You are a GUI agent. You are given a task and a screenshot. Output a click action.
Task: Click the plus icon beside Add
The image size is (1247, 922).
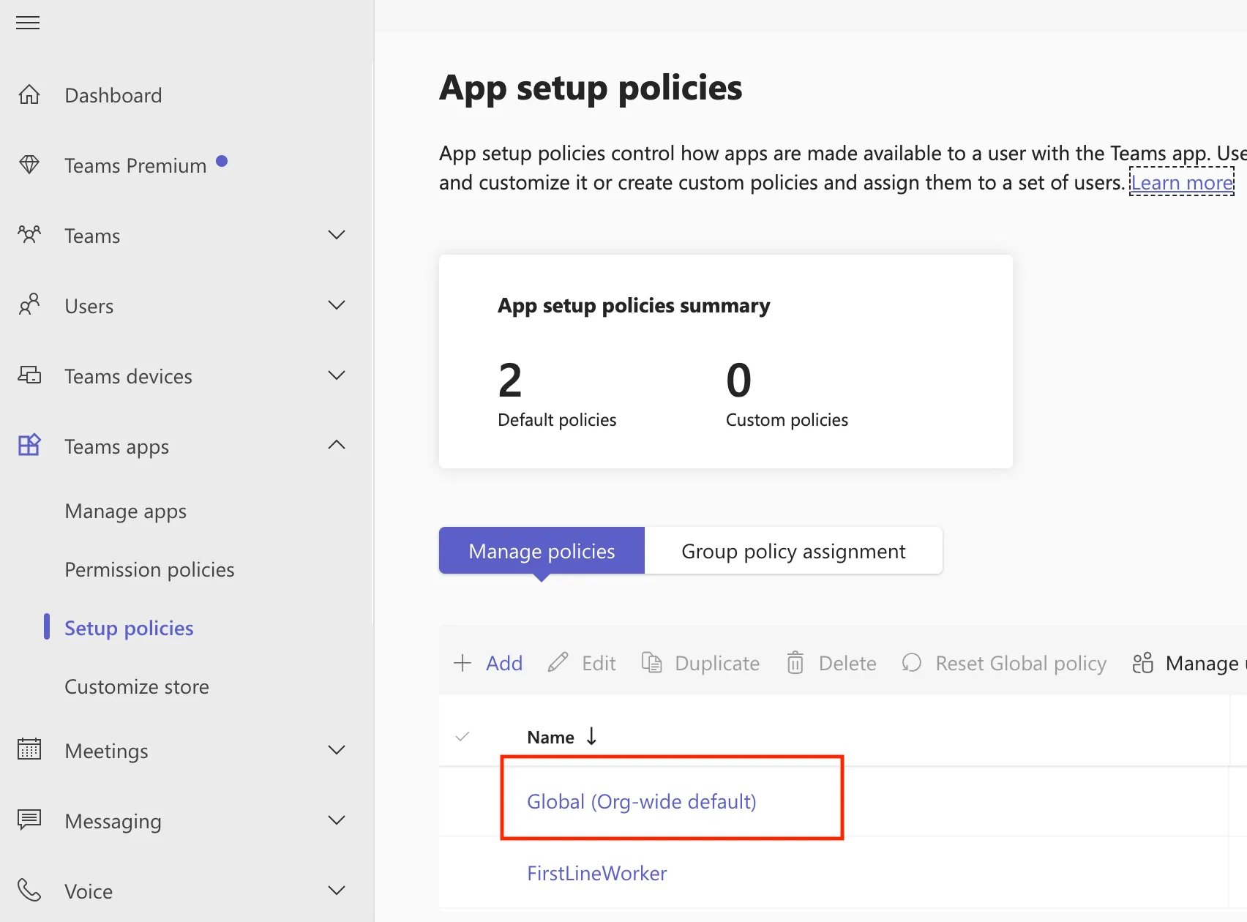(463, 663)
